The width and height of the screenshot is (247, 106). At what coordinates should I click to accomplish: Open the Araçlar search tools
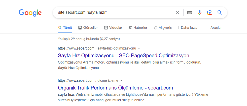pos(216,28)
